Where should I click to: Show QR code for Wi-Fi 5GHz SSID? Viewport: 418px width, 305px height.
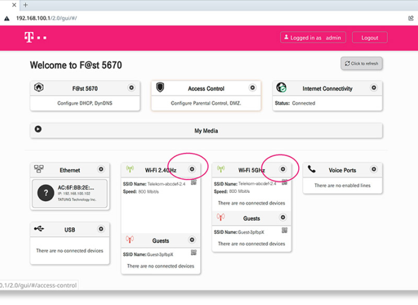coord(284,183)
